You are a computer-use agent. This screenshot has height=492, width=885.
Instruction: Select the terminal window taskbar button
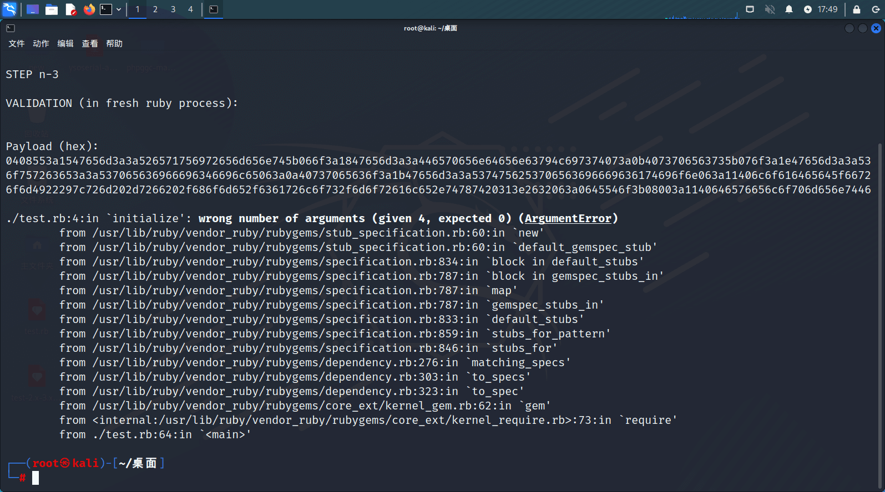(x=214, y=9)
